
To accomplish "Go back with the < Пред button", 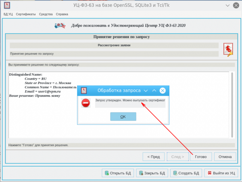I will click(153, 157).
